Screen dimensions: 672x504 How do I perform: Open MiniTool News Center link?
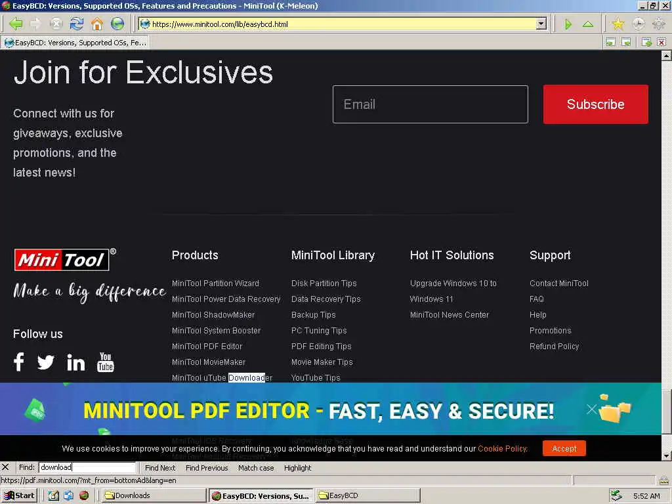pyautogui.click(x=449, y=315)
